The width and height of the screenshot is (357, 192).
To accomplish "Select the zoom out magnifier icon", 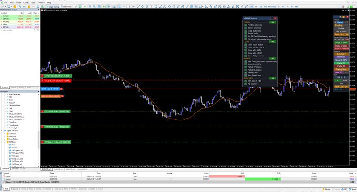I will pyautogui.click(x=94, y=7).
